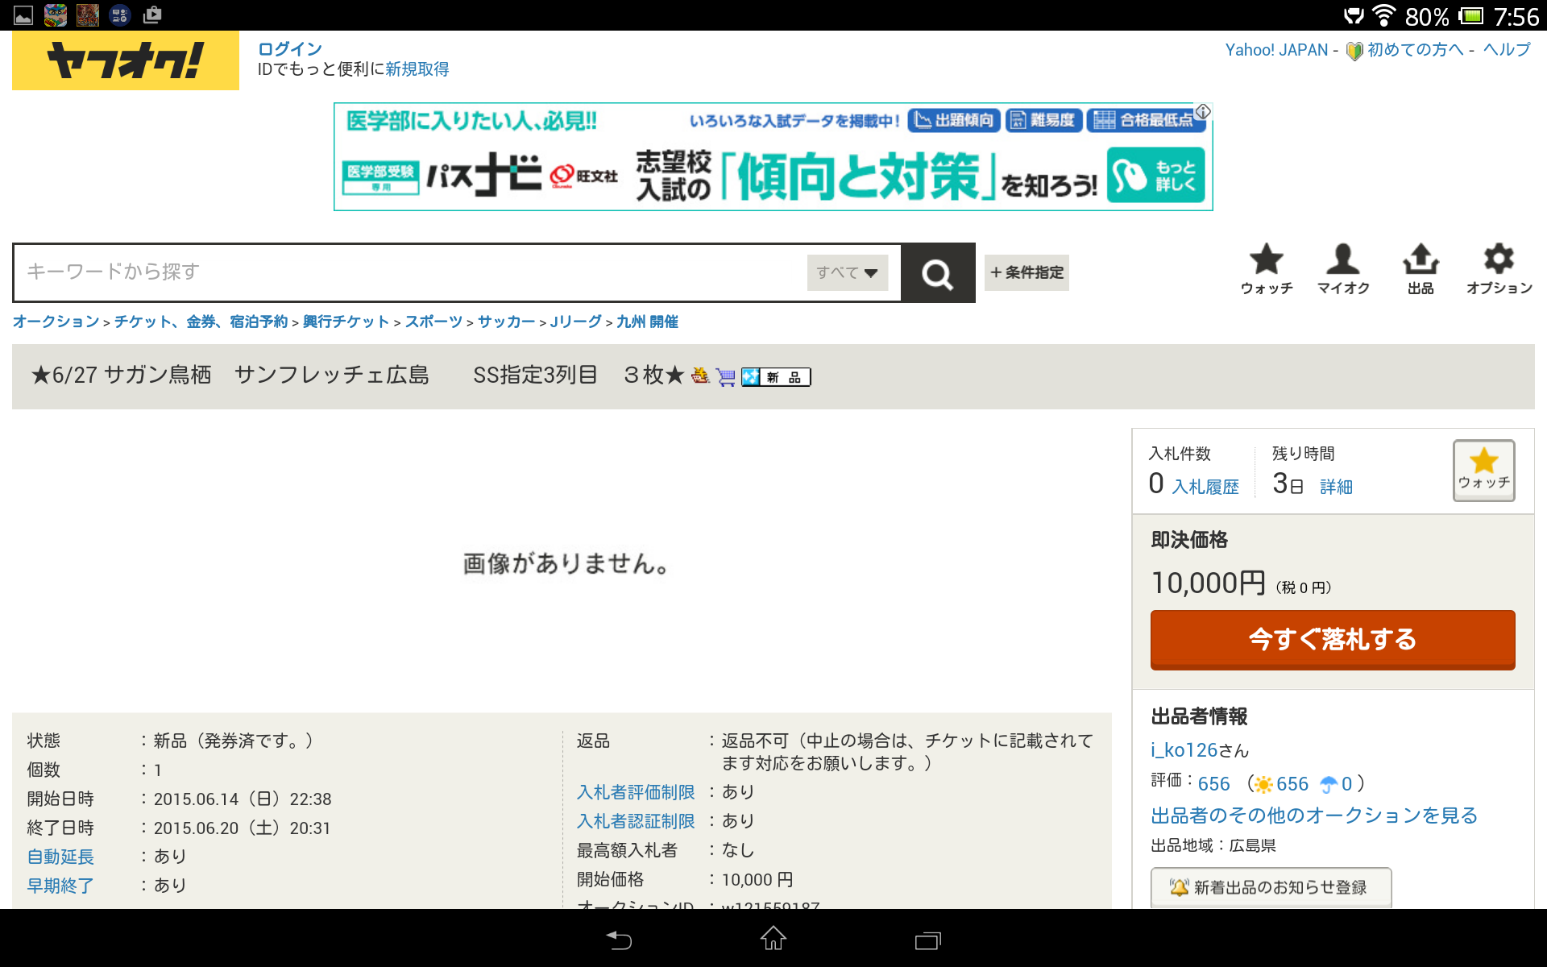This screenshot has width=1547, height=967.
Task: Click the keyword search input field
Action: tap(411, 272)
